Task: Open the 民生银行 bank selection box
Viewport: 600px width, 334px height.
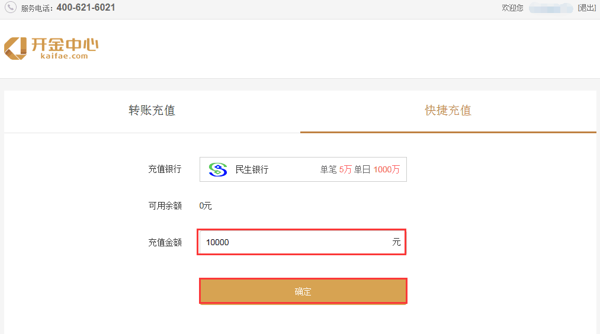Action: 303,169
